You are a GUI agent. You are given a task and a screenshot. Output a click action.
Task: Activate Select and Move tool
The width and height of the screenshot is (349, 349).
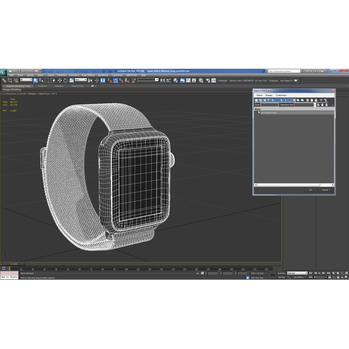pos(60,80)
